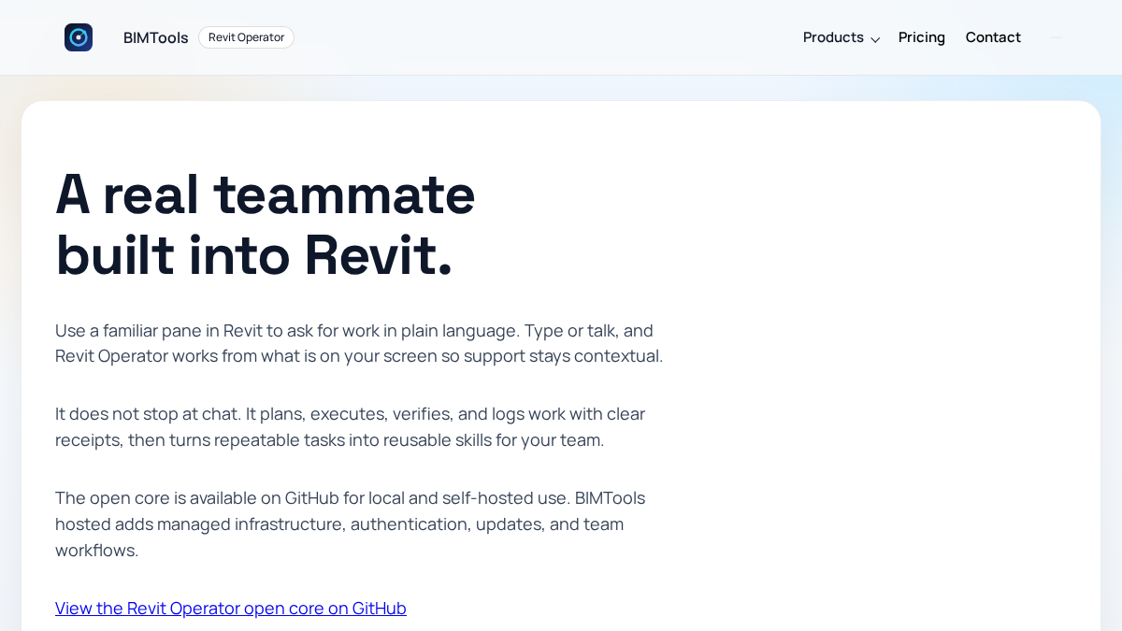Click the paragraph starting 'It does not stop at chat'

pos(351,426)
